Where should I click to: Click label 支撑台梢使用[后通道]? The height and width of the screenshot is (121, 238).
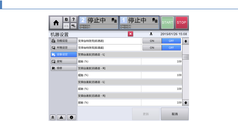(91, 48)
